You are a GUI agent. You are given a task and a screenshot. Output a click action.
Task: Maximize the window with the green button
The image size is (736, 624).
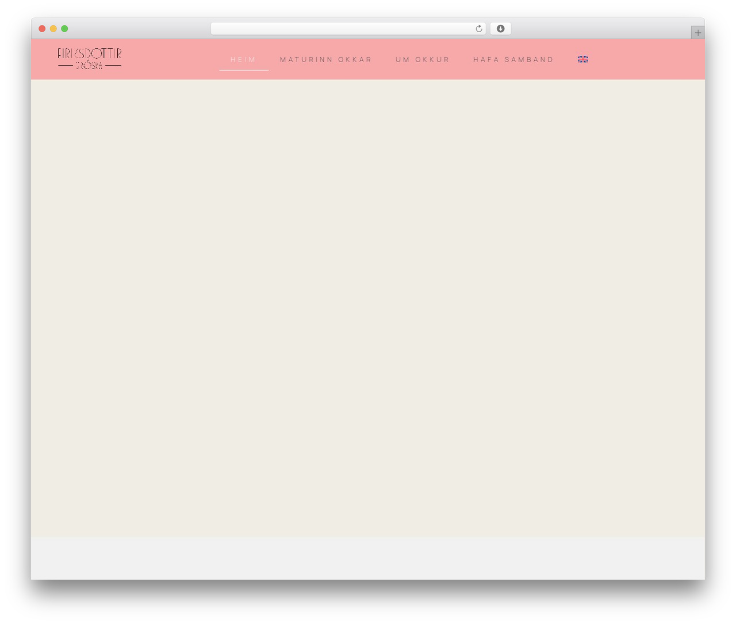click(x=64, y=29)
